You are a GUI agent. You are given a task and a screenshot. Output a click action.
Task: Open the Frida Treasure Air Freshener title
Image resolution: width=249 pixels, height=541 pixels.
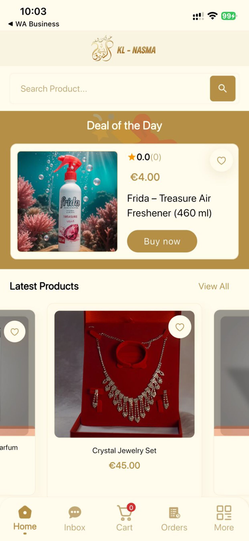(169, 206)
